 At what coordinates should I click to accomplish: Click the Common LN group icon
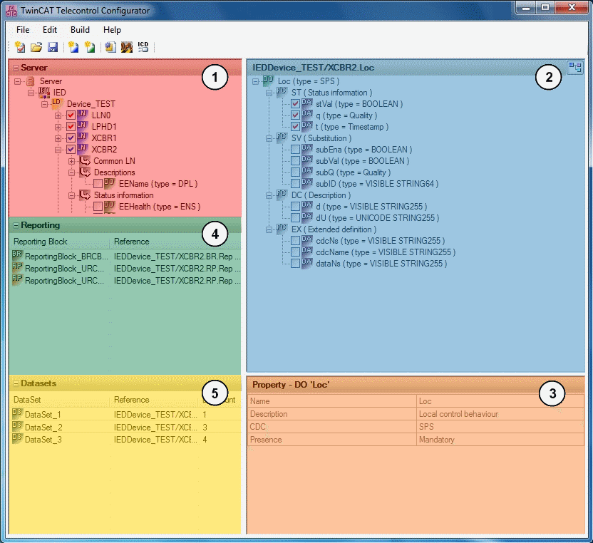click(85, 161)
